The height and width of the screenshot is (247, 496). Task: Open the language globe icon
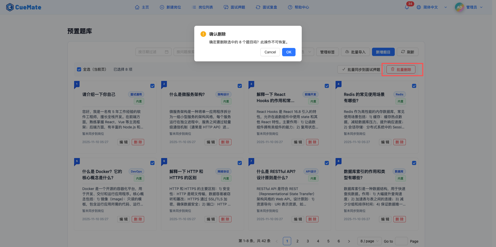pos(419,7)
